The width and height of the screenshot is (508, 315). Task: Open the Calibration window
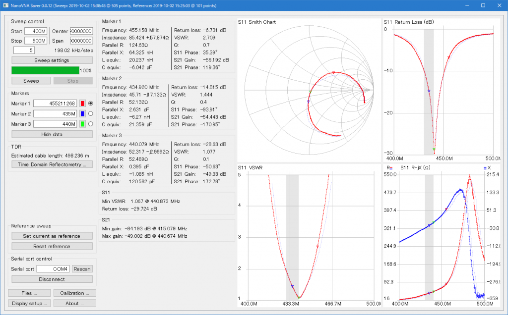point(74,293)
